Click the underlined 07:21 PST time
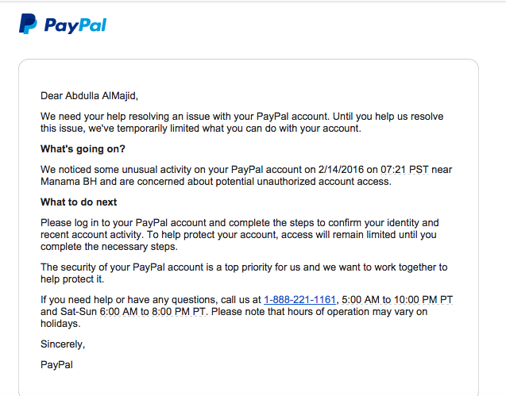 [404, 170]
